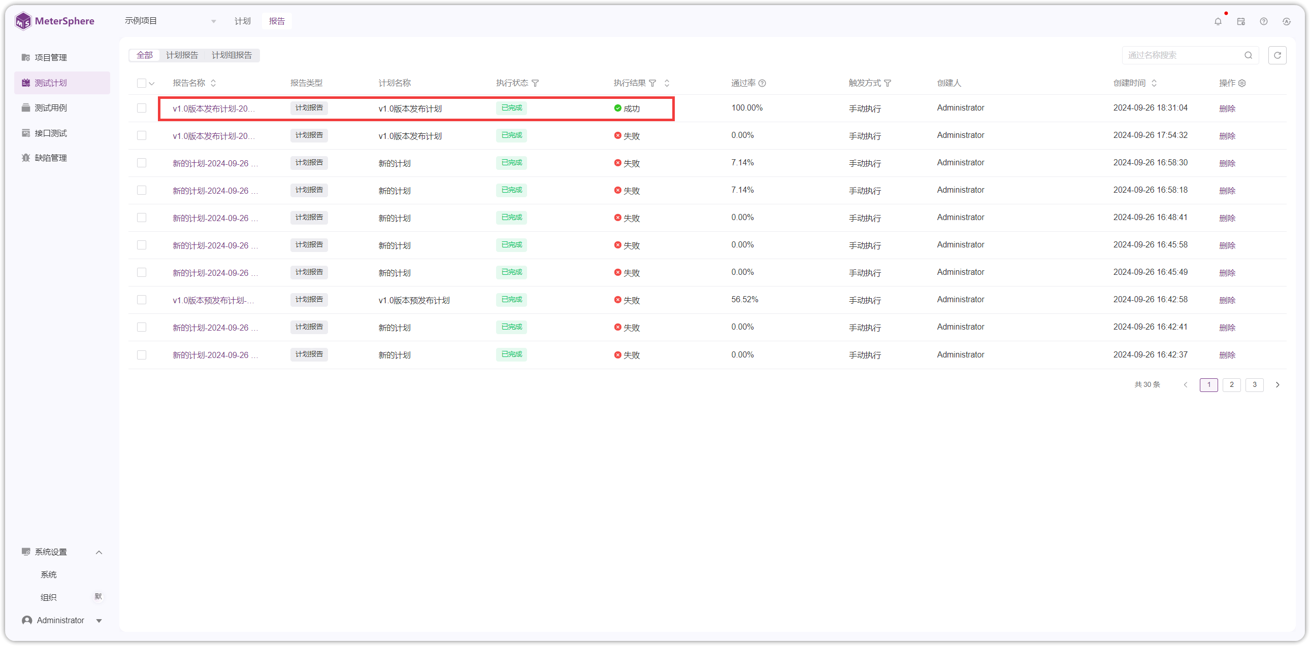Select the 计划组报告 filter tab
Viewport: 1310px width, 646px height.
coord(232,55)
